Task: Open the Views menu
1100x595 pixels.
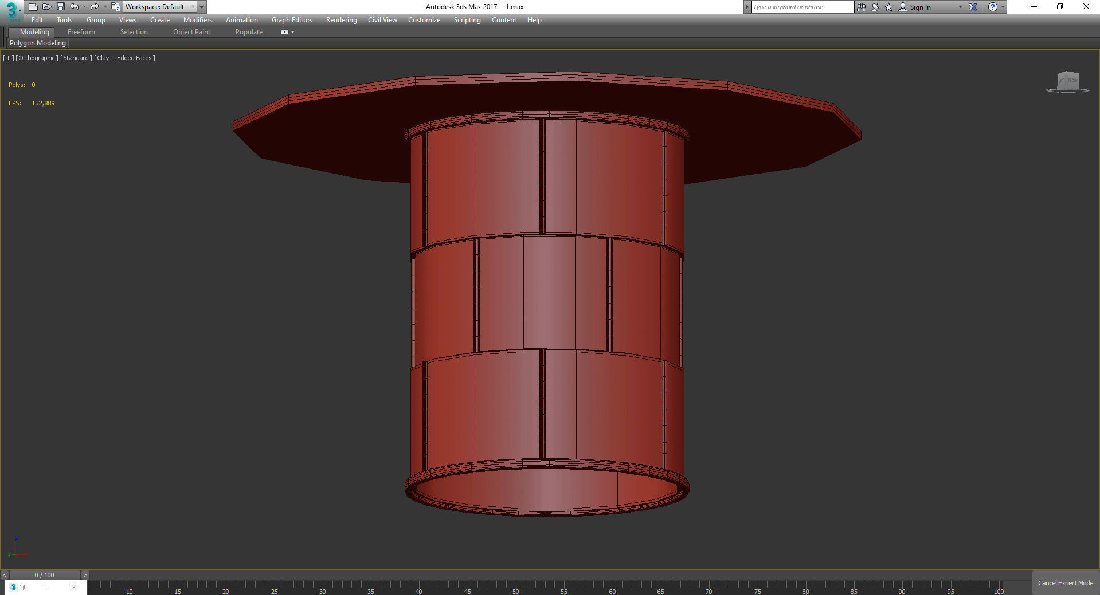Action: pos(127,20)
